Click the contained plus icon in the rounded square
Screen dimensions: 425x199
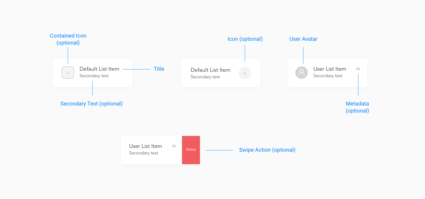click(68, 73)
